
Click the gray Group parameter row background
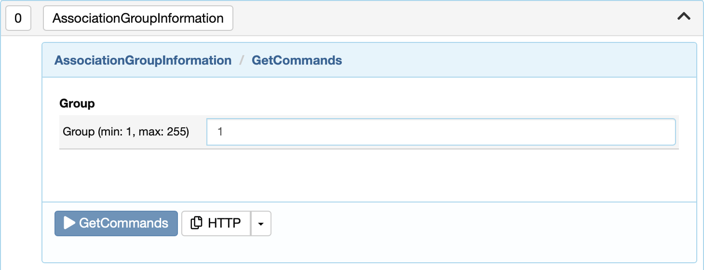(369, 132)
